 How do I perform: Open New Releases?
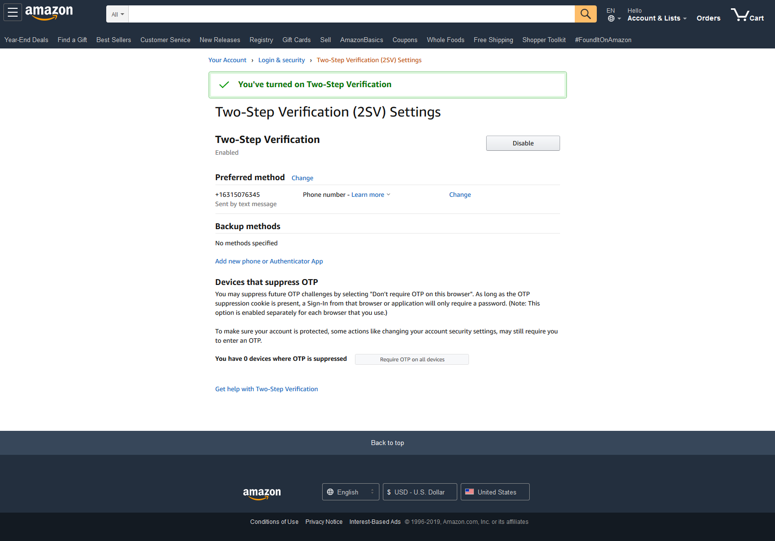[x=220, y=40]
